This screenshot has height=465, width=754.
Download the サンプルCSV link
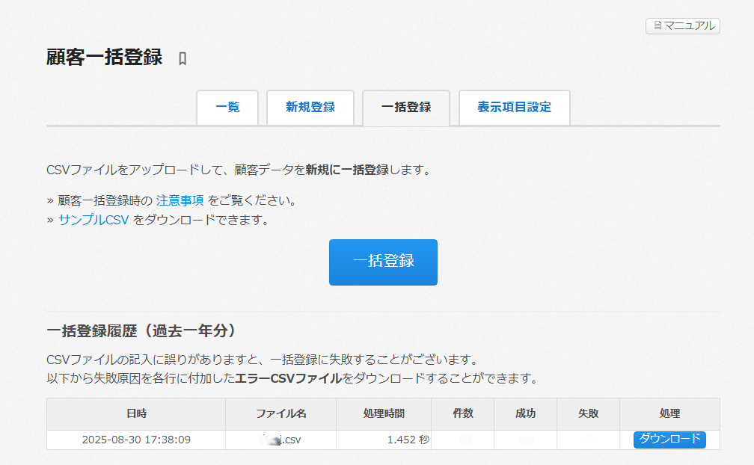pos(94,221)
